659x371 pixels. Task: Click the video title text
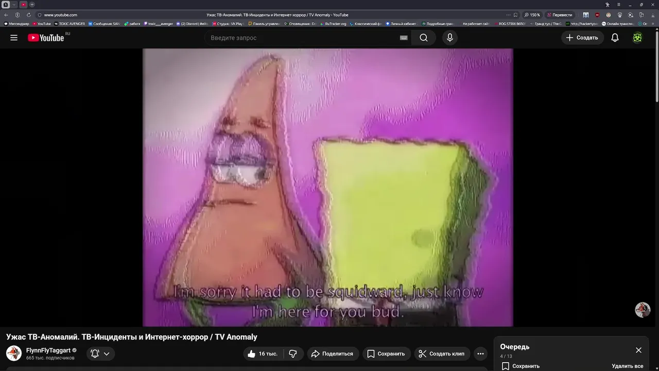pyautogui.click(x=132, y=337)
